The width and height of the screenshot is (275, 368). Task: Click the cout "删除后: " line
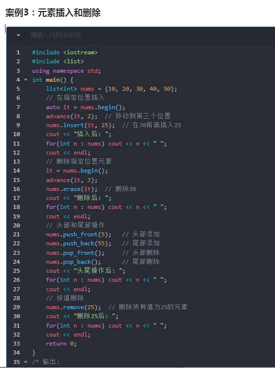(79, 198)
